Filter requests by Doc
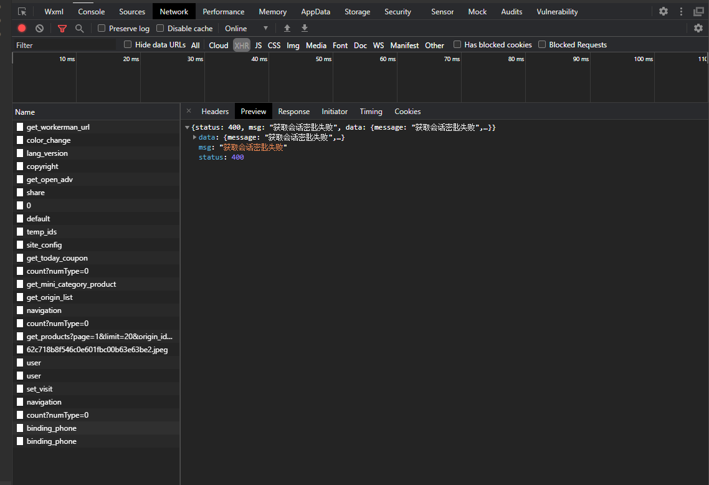Viewport: 709px width, 485px height. tap(360, 46)
